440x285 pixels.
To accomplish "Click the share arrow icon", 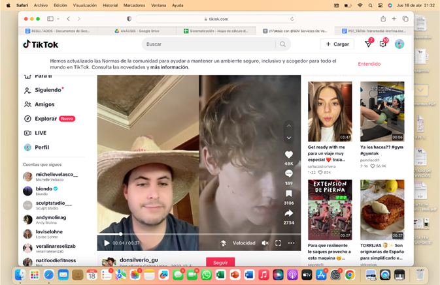I will tap(289, 213).
